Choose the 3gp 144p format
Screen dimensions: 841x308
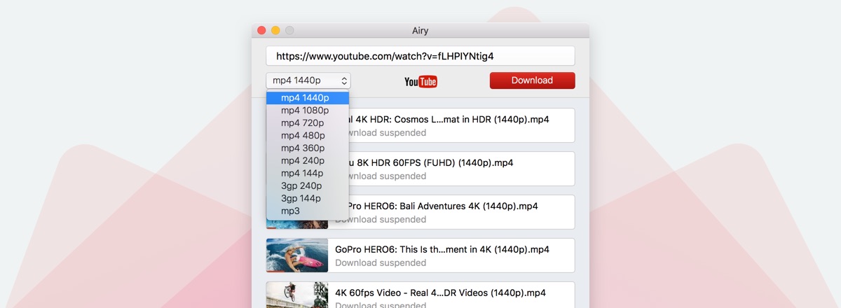[308, 199]
